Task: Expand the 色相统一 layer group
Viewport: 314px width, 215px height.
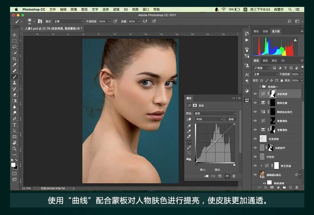Action: point(260,86)
